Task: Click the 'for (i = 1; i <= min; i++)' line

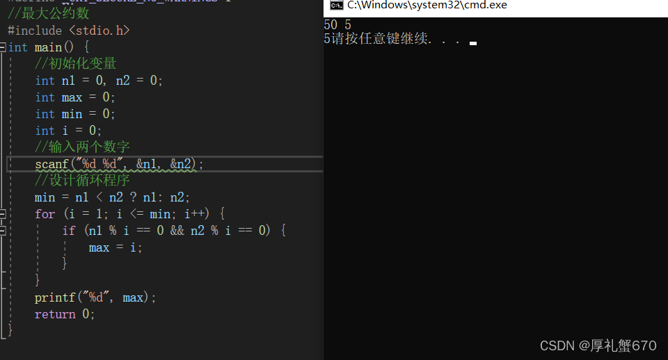Action: pyautogui.click(x=130, y=213)
